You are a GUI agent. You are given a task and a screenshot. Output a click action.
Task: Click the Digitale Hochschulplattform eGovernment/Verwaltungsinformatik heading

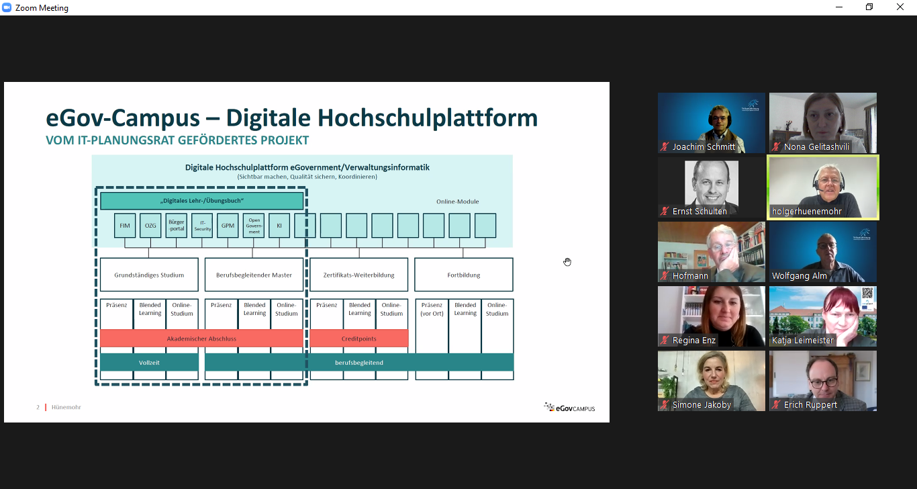pos(307,167)
